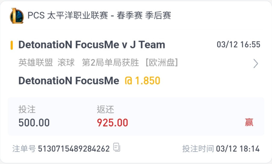
Task: Click the yellow marker beside match title
Action: pyautogui.click(x=12, y=45)
